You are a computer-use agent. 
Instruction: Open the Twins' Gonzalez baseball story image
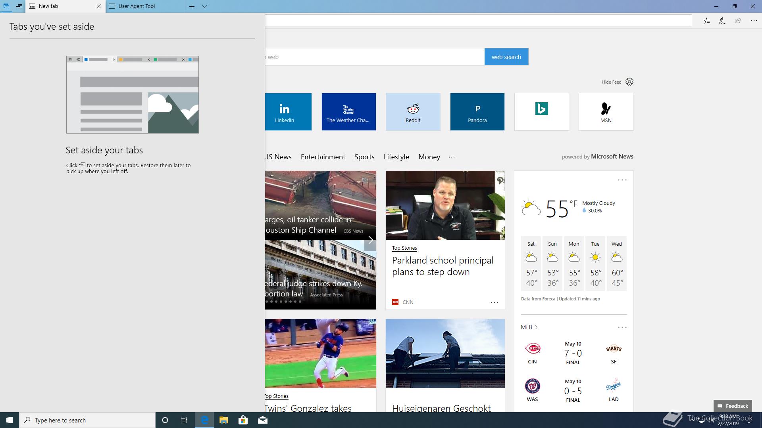pos(320,353)
